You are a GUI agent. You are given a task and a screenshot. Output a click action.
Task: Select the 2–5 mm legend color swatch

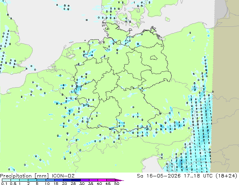click(32, 180)
